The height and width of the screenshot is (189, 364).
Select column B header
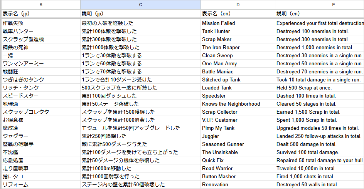[x=41, y=5]
